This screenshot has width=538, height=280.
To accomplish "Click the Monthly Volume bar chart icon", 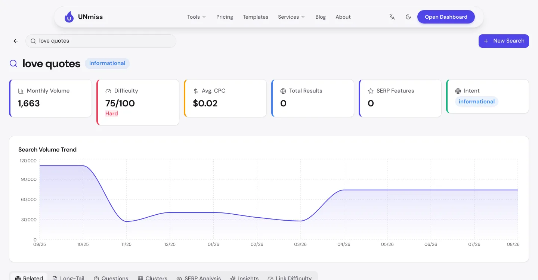I will [21, 91].
